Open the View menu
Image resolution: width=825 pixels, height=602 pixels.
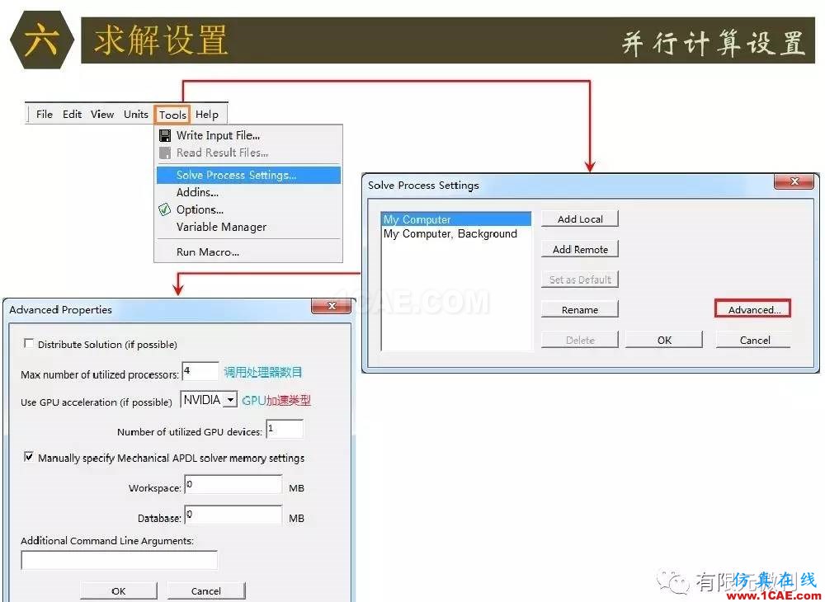tap(102, 114)
